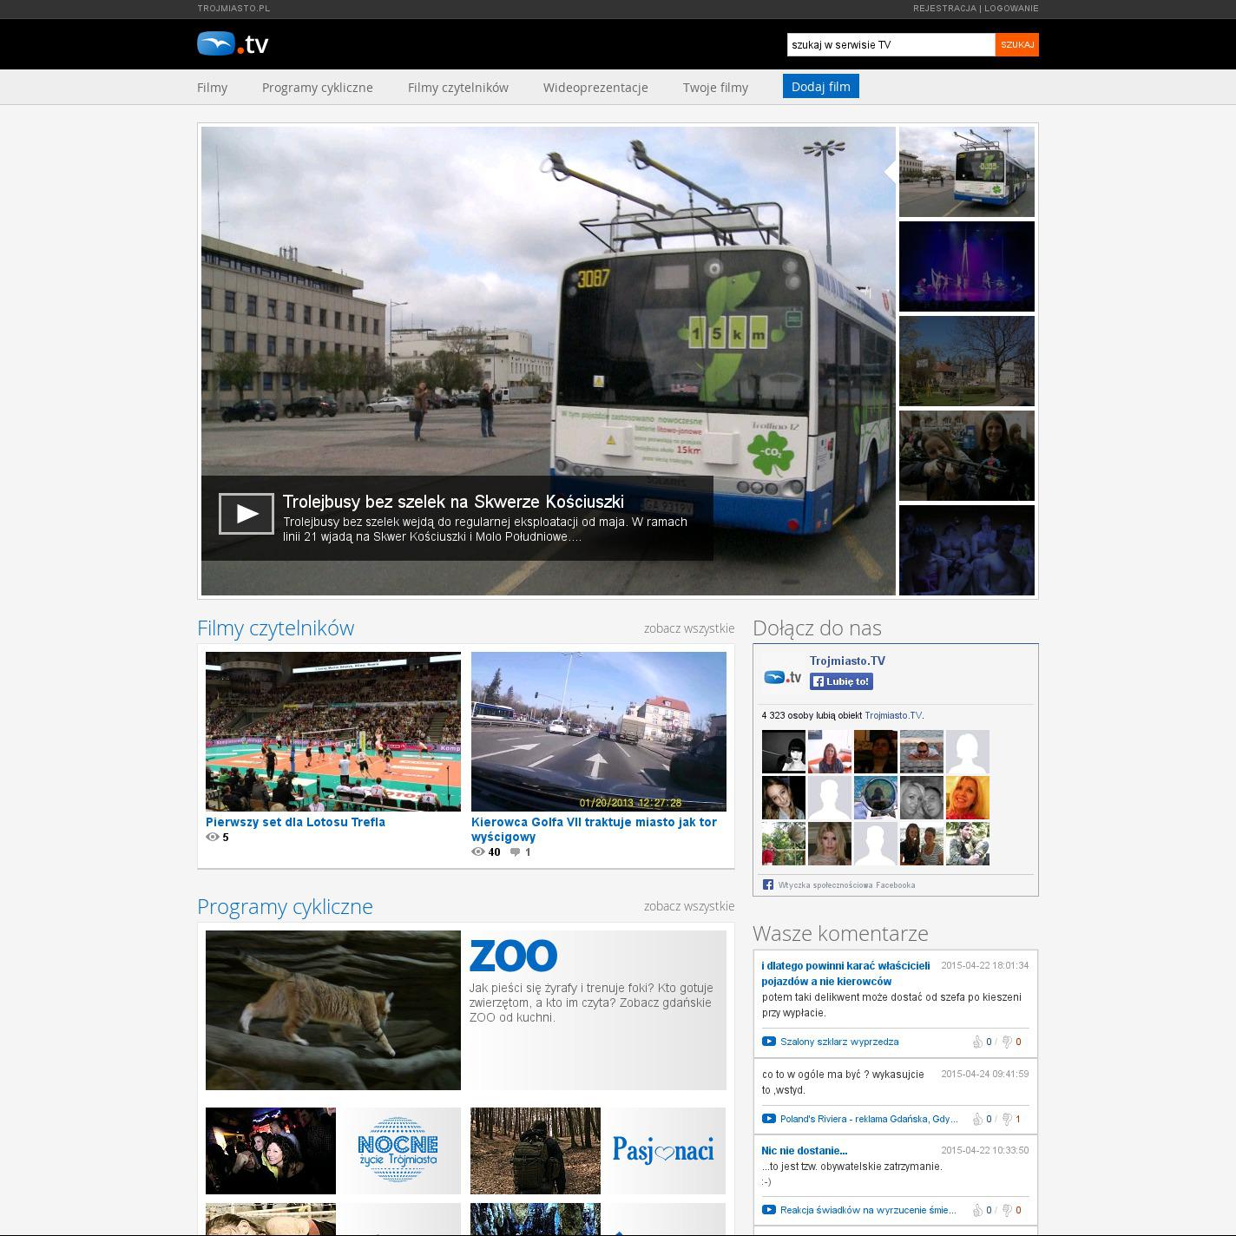Click the TV search input field
Screen dimensions: 1236x1236
click(x=890, y=45)
